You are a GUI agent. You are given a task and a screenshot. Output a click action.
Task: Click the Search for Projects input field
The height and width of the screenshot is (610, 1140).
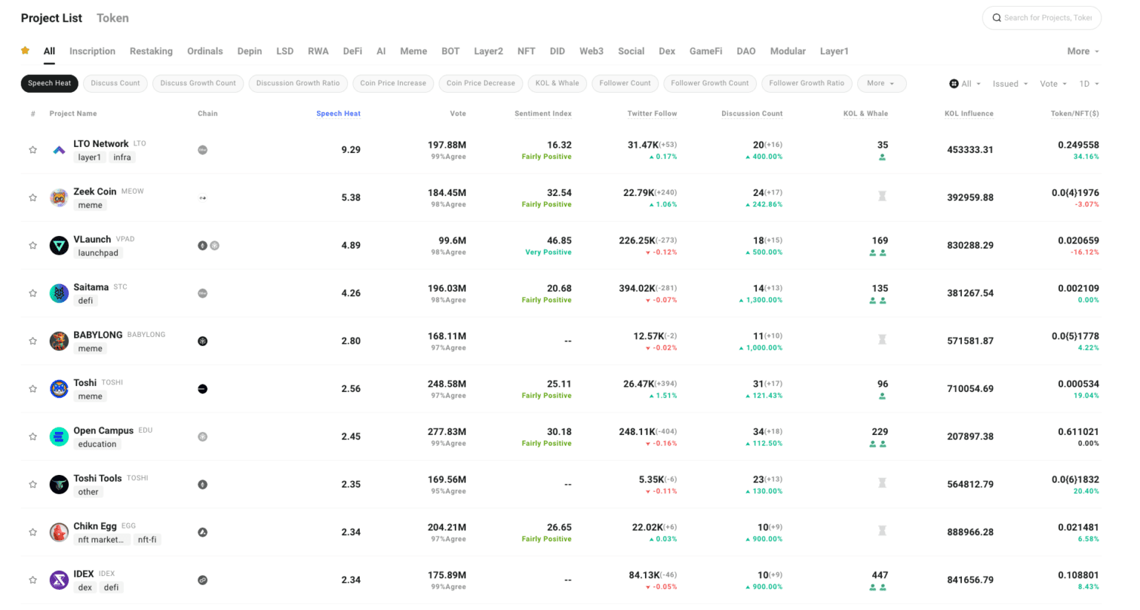(1048, 18)
